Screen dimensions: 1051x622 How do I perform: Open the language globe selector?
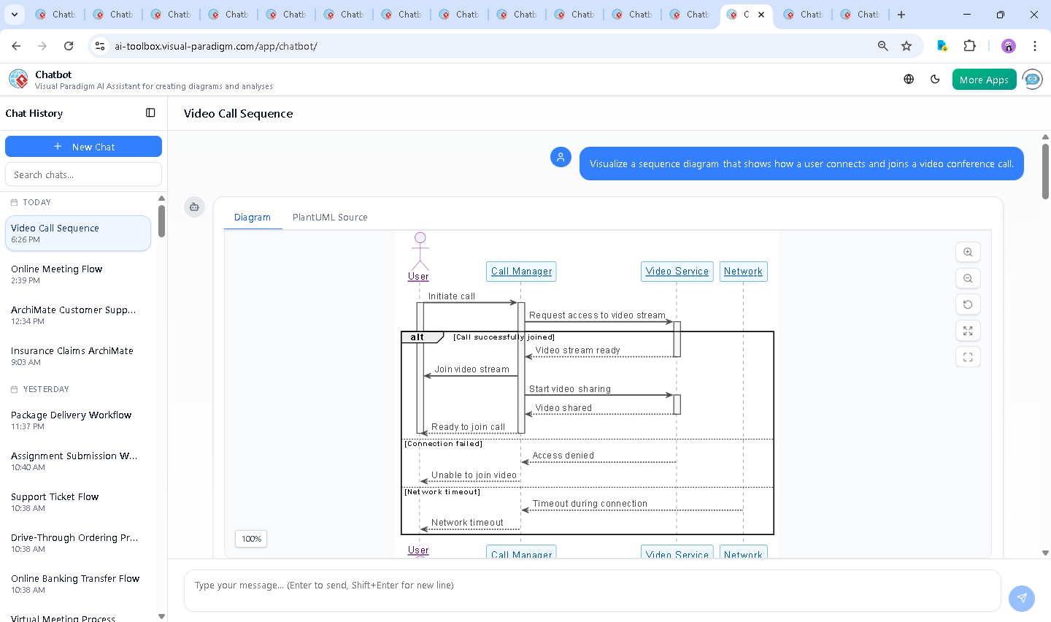tap(909, 80)
